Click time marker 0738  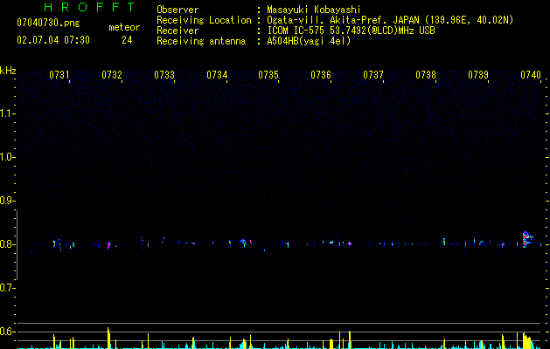pyautogui.click(x=426, y=75)
